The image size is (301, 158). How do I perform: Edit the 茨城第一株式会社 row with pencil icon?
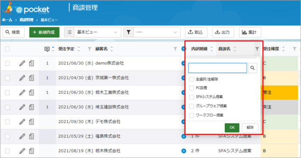click(x=22, y=78)
